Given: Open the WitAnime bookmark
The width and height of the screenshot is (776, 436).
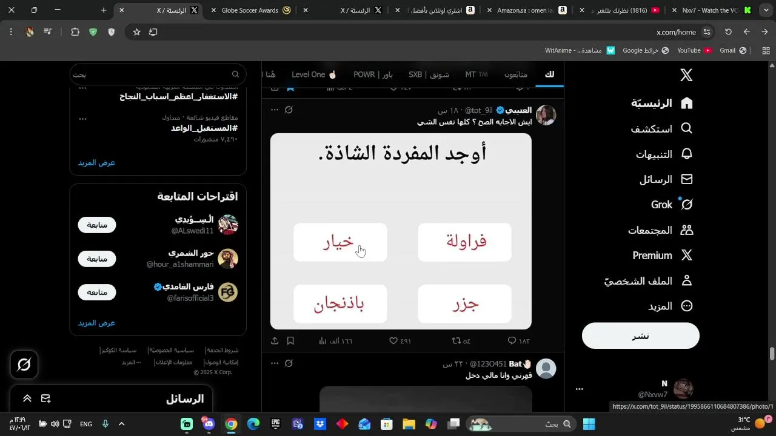Looking at the screenshot, I should pos(580,50).
